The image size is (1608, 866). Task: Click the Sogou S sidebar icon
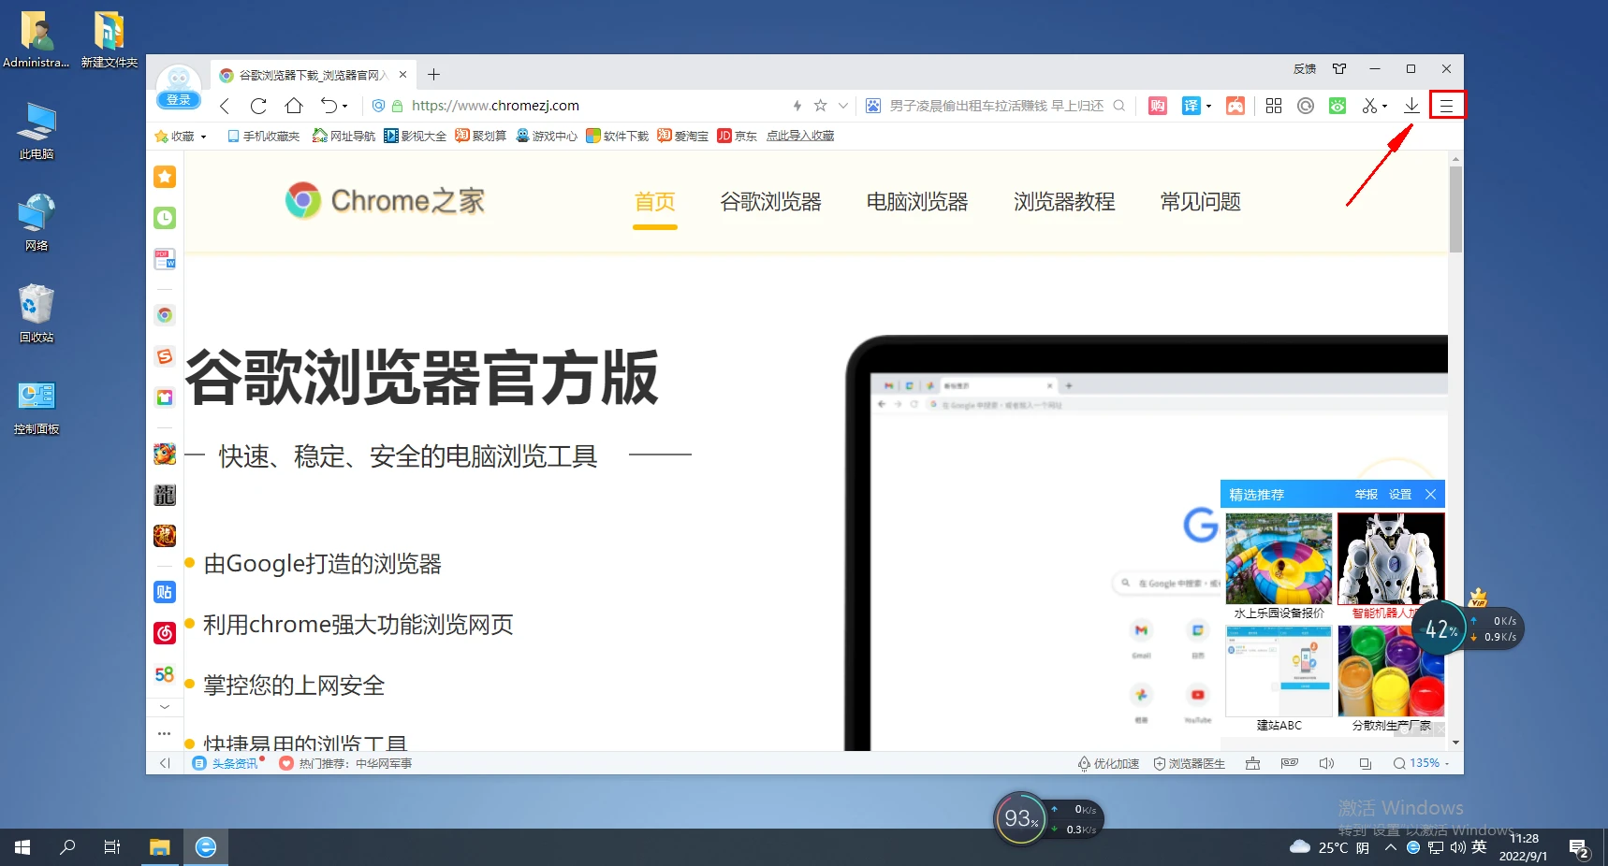tap(165, 356)
